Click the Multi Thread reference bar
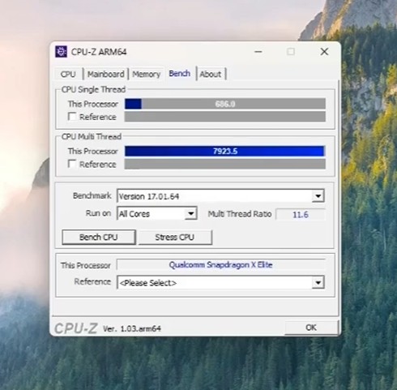 (x=225, y=164)
